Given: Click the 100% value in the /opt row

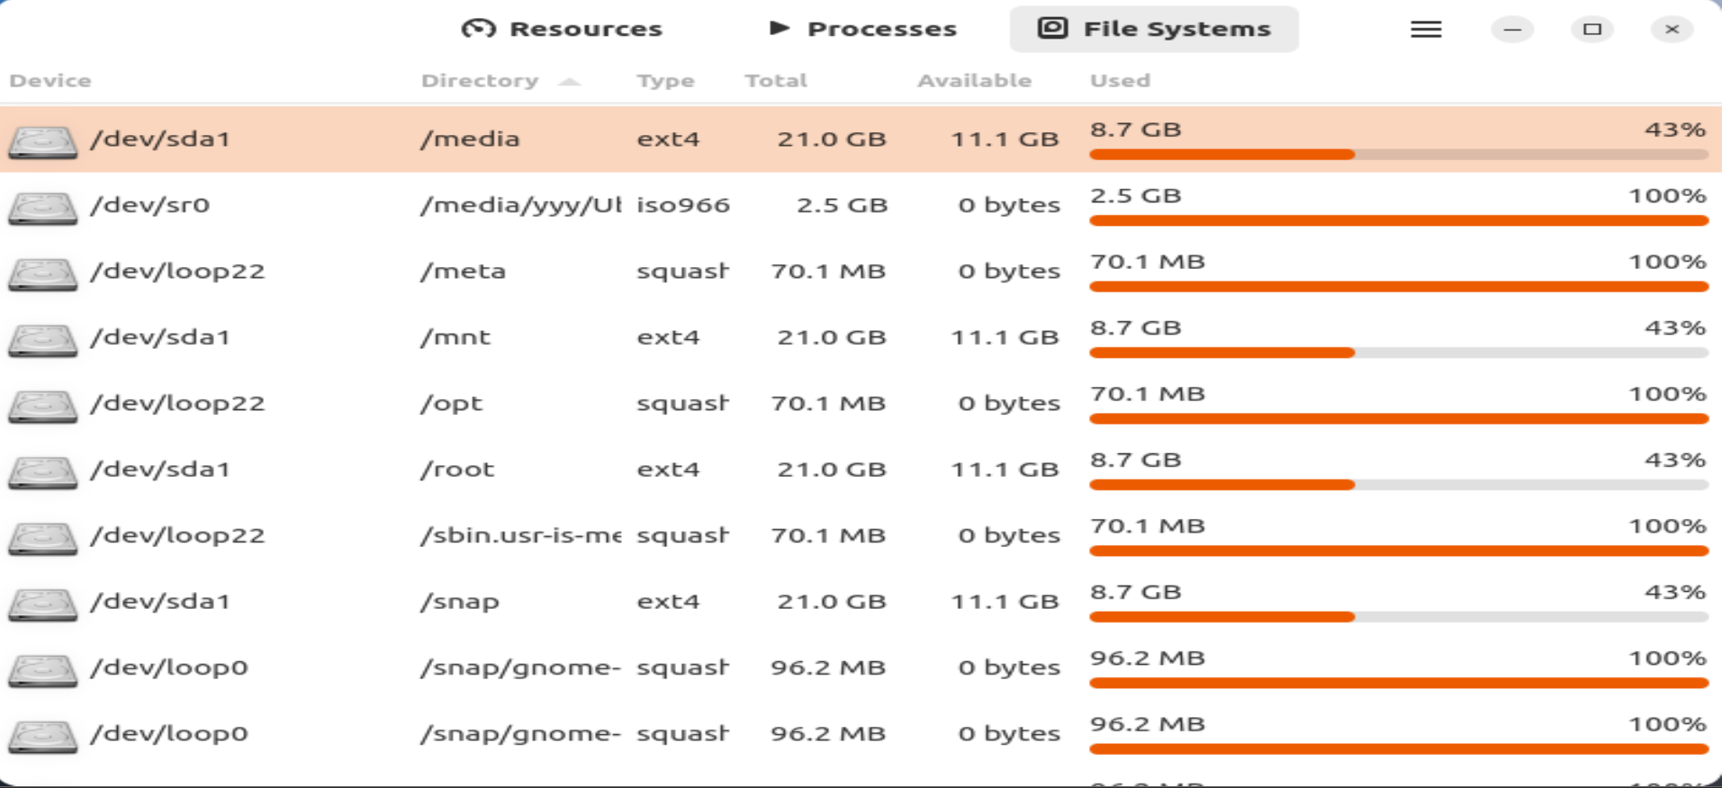Looking at the screenshot, I should pos(1667,394).
